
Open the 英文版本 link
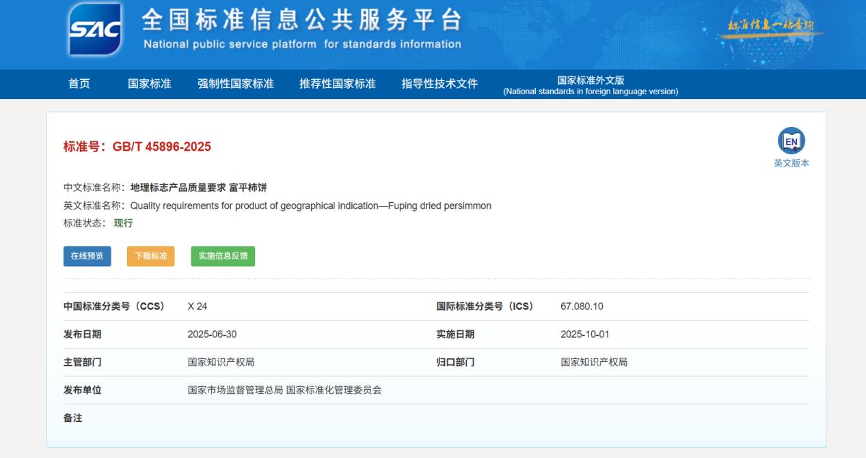coord(791,163)
